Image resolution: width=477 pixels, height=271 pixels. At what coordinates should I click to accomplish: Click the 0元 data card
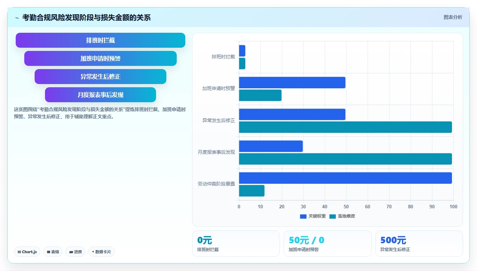pyautogui.click(x=236, y=244)
